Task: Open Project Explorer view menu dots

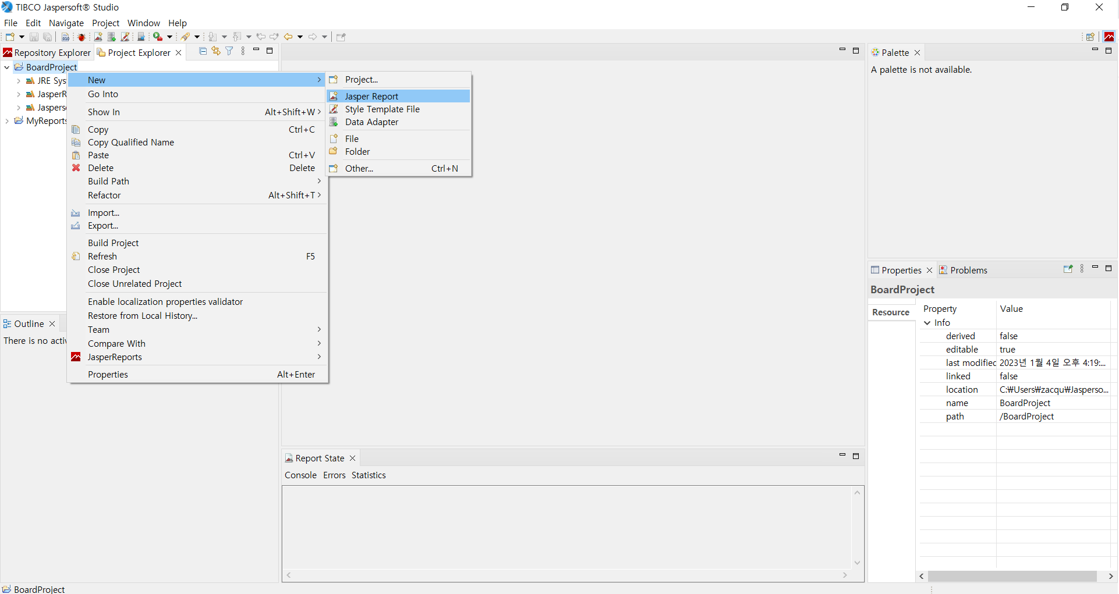Action: click(243, 51)
